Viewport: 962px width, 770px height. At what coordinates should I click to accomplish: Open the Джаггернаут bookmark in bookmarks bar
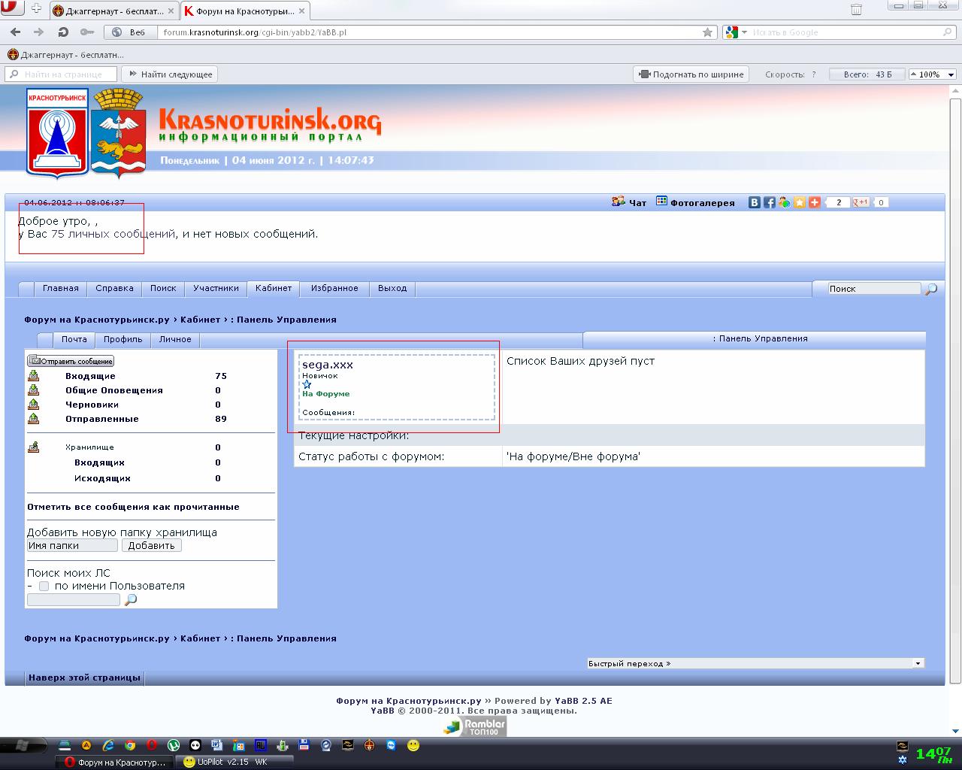tap(65, 55)
